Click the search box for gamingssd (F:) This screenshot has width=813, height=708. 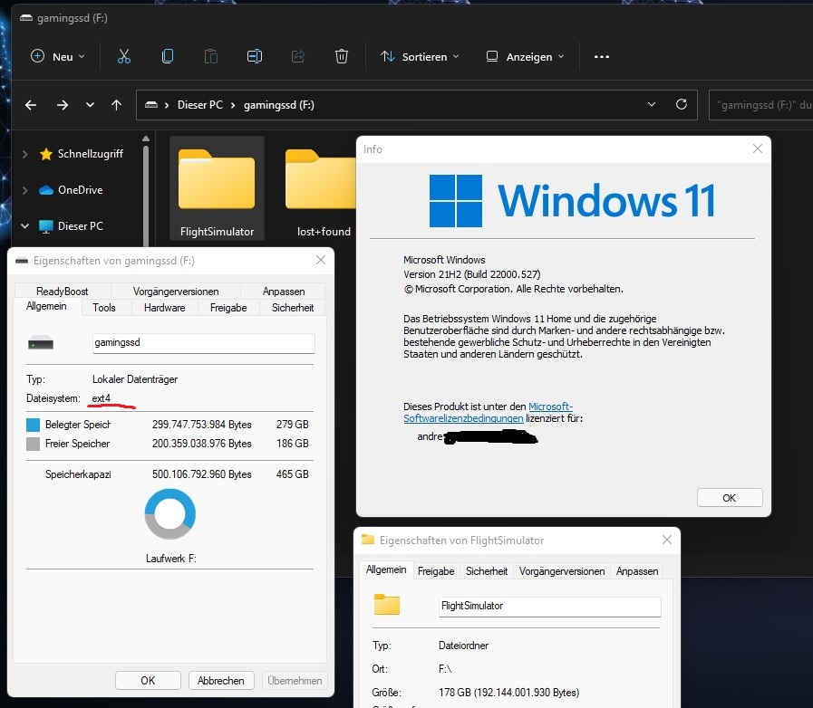(x=760, y=105)
